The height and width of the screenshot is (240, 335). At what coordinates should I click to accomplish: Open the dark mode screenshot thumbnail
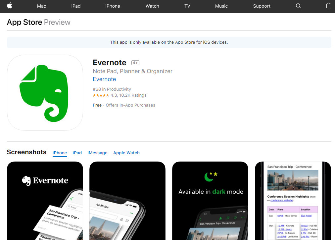tap(210, 201)
